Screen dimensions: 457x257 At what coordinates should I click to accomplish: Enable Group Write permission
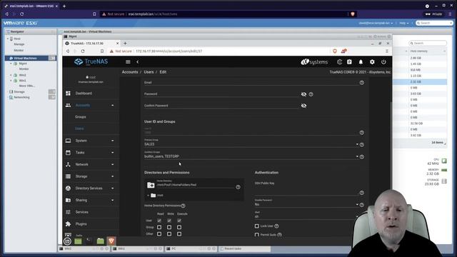pyautogui.click(x=169, y=227)
